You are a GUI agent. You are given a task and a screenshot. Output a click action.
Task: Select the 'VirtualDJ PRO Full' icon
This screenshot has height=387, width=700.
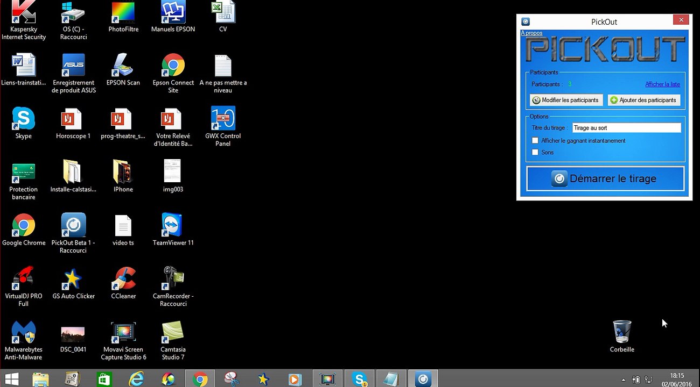pyautogui.click(x=24, y=286)
